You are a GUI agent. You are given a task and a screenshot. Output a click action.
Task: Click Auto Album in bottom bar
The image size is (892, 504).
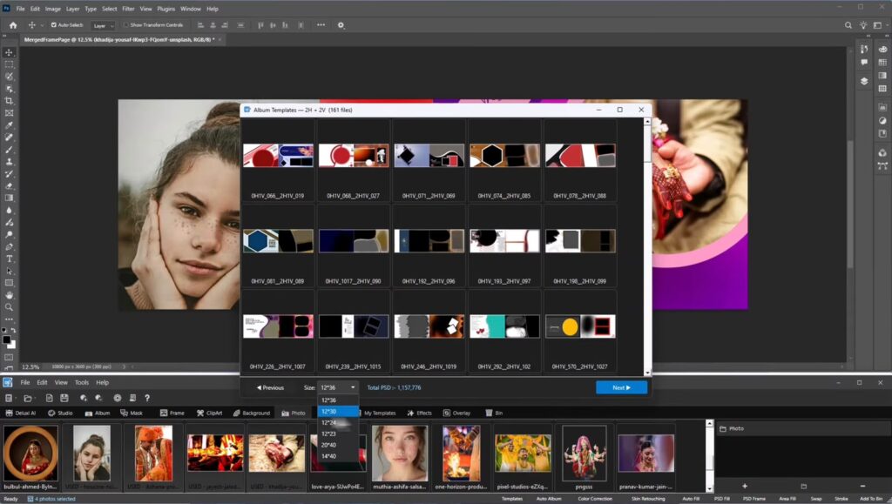tap(549, 498)
